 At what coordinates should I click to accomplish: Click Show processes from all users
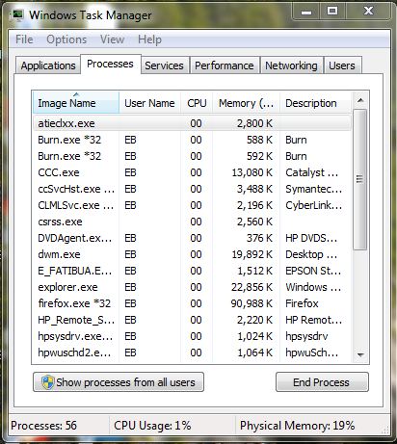pos(119,382)
